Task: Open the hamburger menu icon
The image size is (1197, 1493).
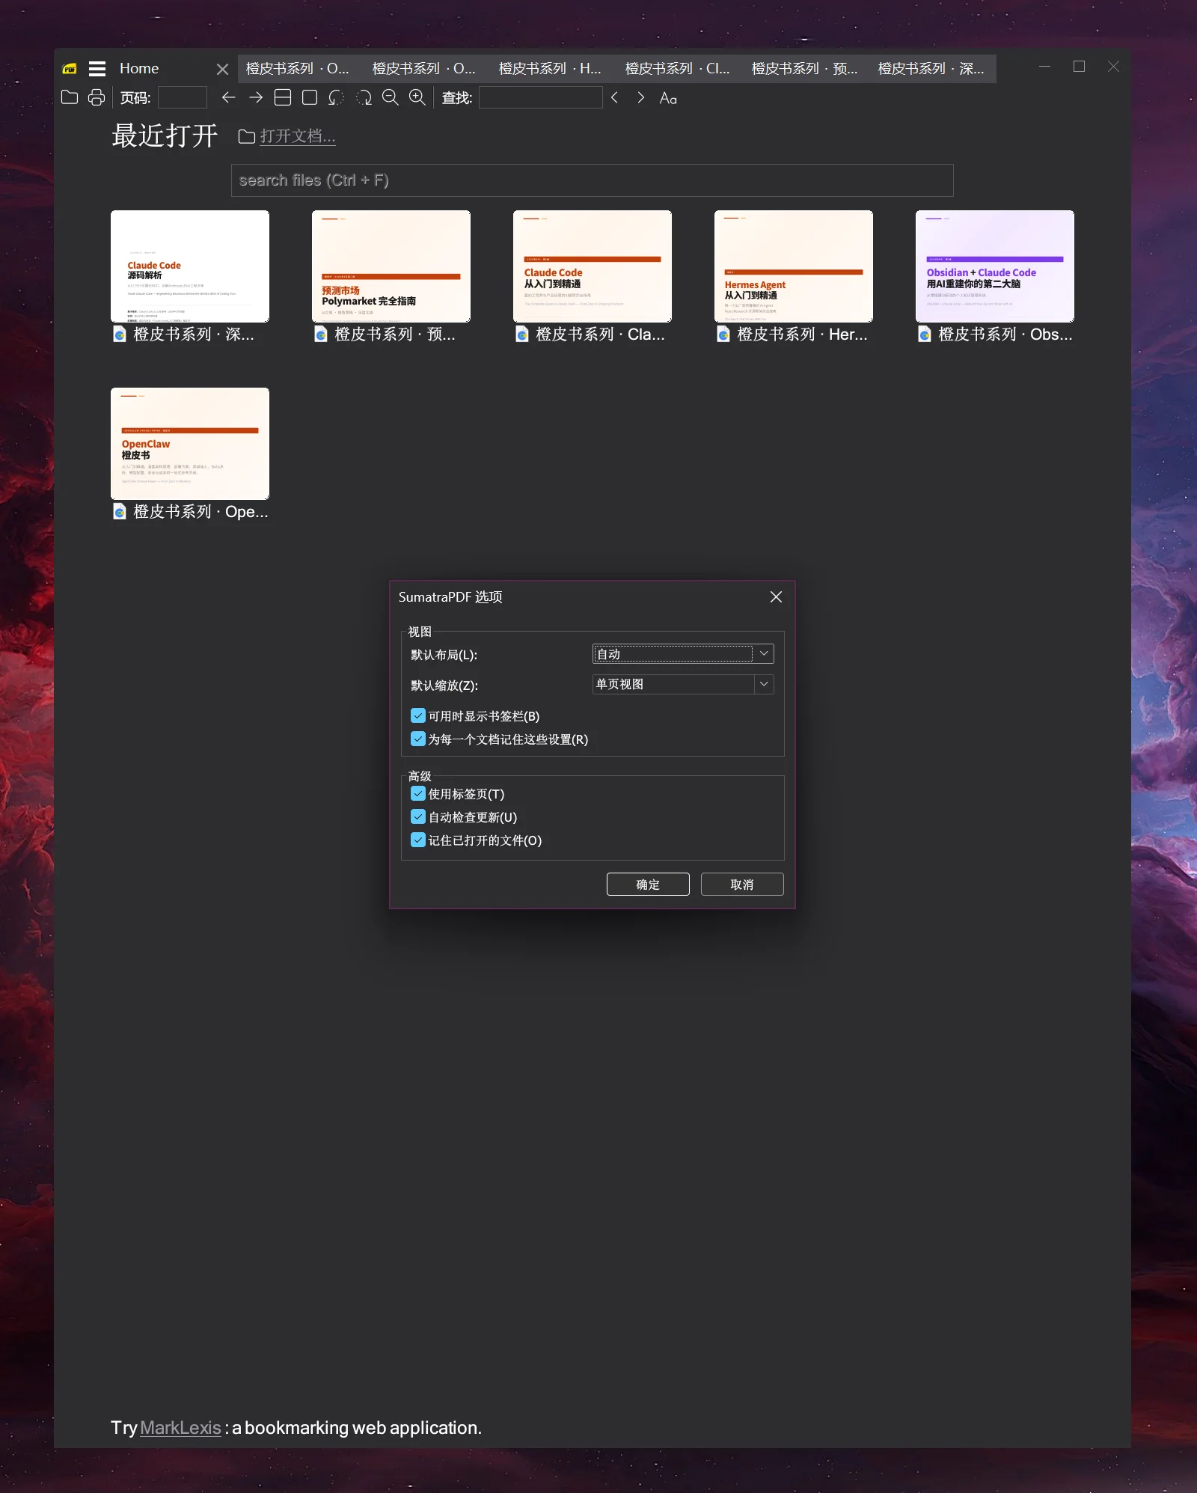Action: 97,69
